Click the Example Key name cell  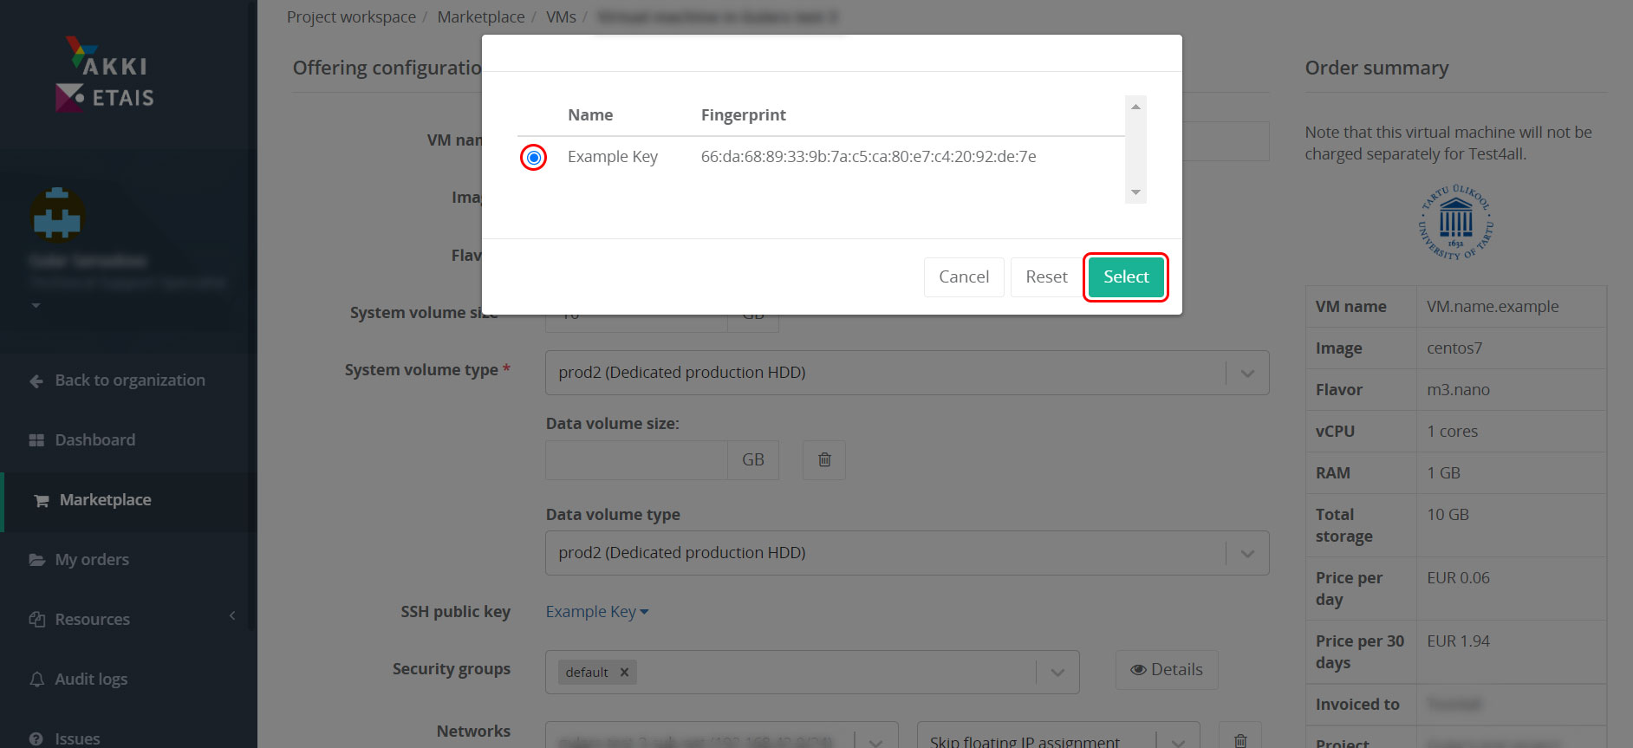pyautogui.click(x=613, y=157)
